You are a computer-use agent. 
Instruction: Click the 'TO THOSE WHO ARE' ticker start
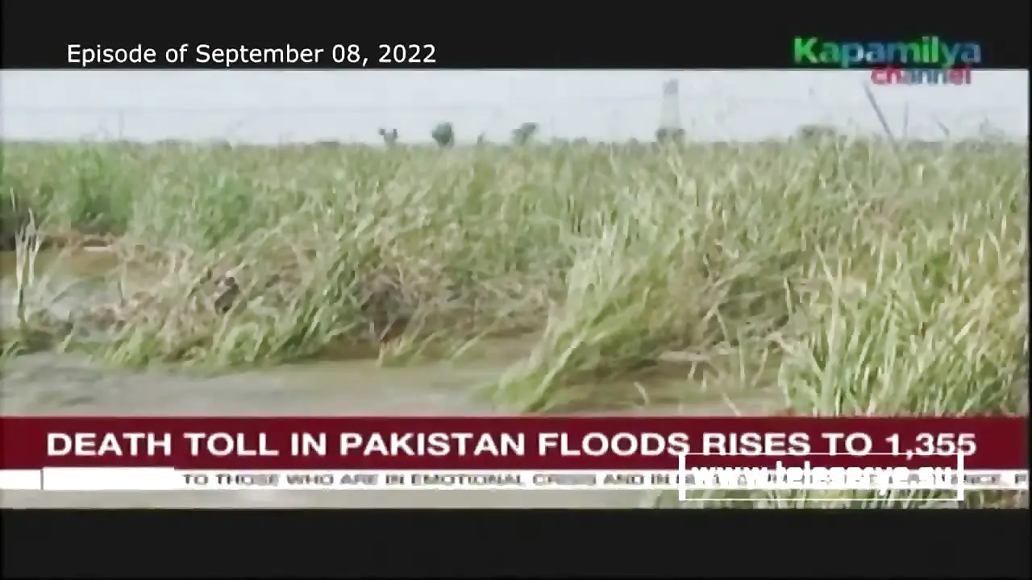(293, 479)
